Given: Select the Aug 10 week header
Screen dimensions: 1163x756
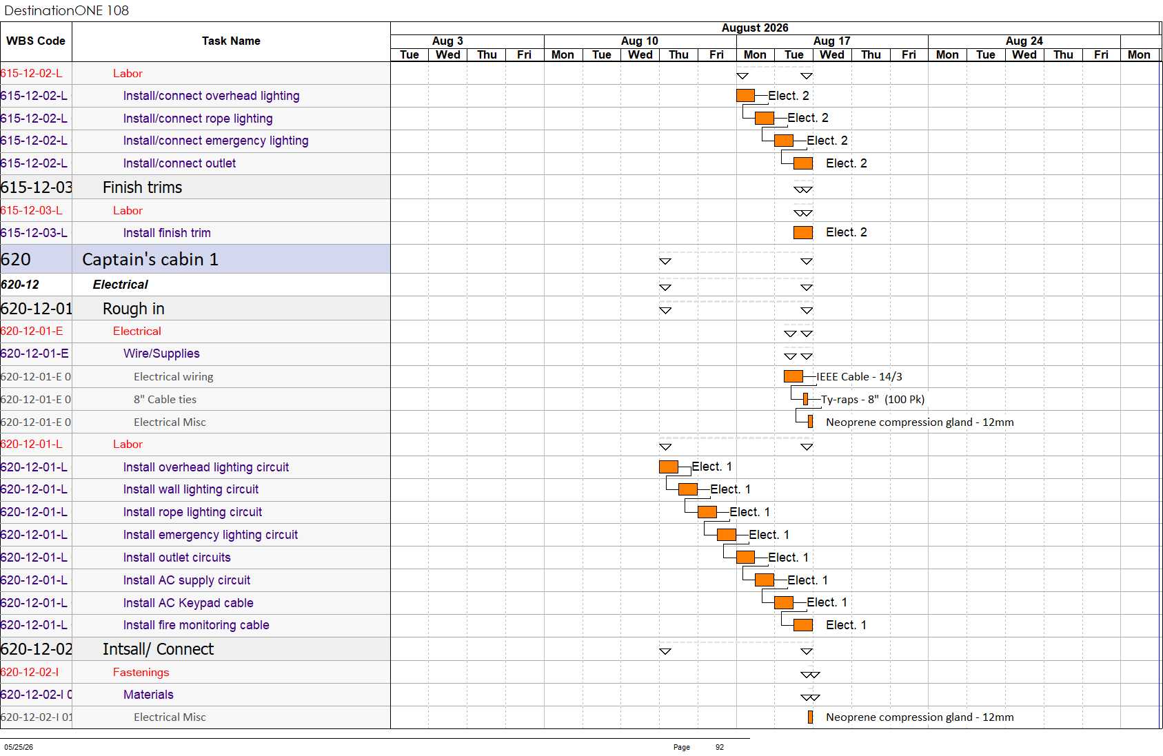Looking at the screenshot, I should coord(640,41).
